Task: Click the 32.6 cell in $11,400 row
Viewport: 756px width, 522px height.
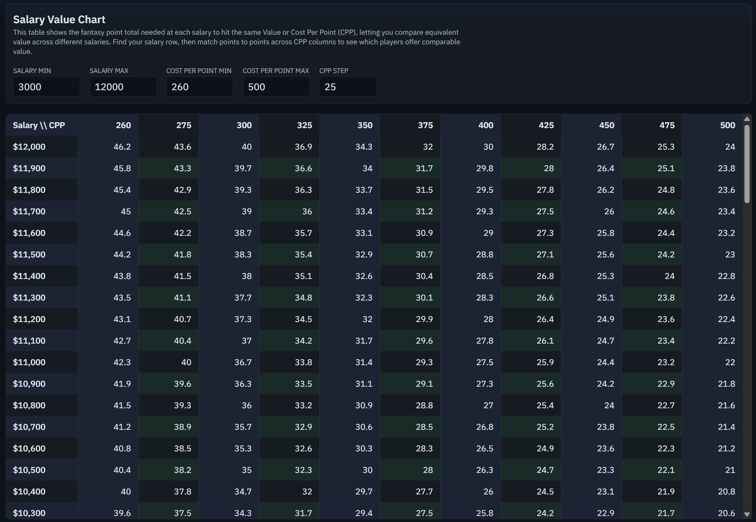Action: (350, 276)
